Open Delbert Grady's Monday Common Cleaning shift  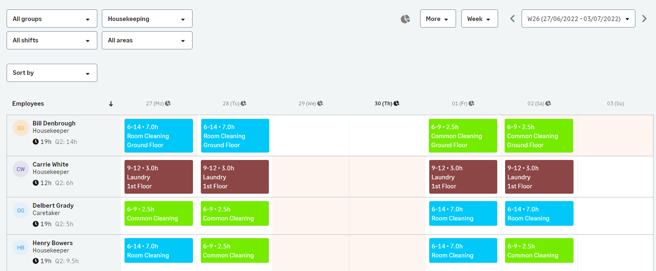click(159, 213)
